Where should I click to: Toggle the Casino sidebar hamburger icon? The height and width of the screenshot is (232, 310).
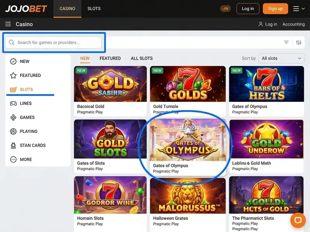click(8, 24)
